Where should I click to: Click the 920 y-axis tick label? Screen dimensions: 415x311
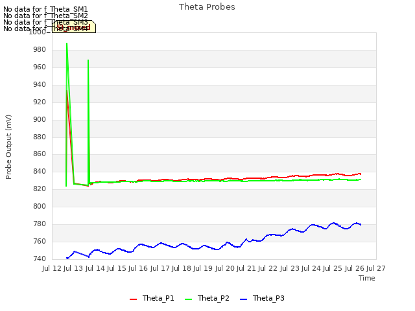[x=40, y=102]
